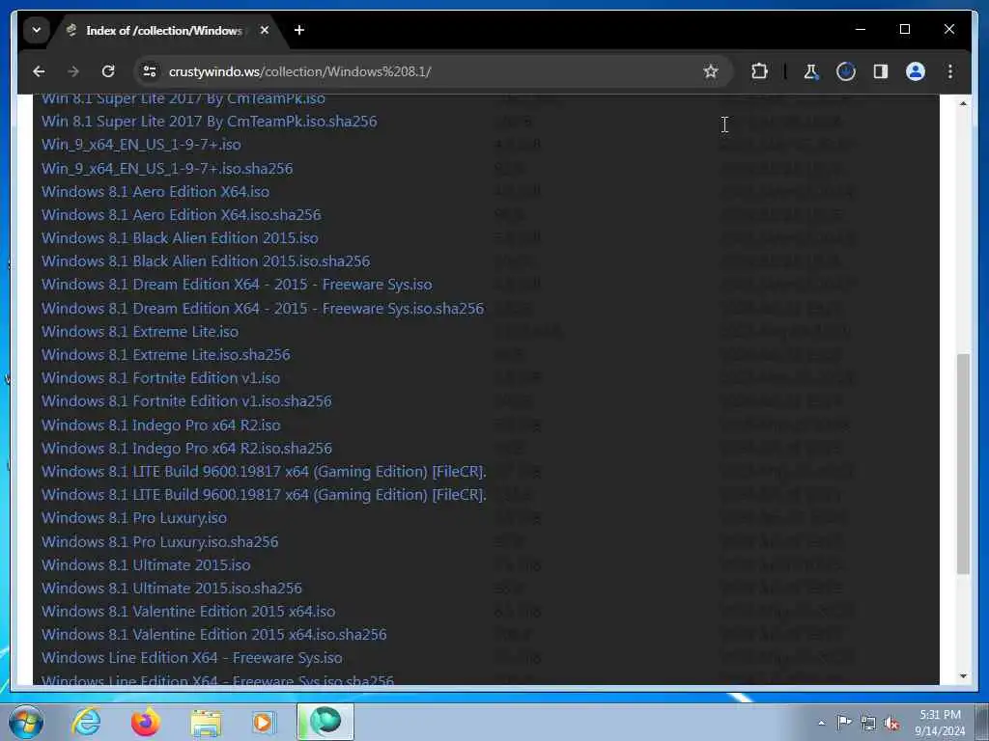The width and height of the screenshot is (989, 741).
Task: Open Windows 8.1 Valentine Edition 2015 x64.iso.sha256
Action: [x=214, y=635]
